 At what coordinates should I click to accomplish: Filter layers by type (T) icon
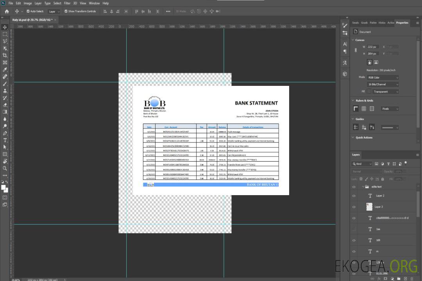[388, 164]
